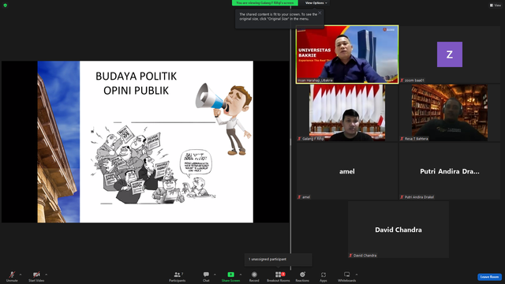Image resolution: width=505 pixels, height=284 pixels.
Task: Expand Share Screen options arrow
Action: pos(241,275)
